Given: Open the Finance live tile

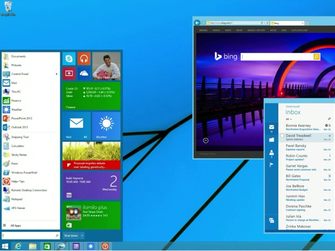Looking at the screenshot, I should tap(92, 96).
